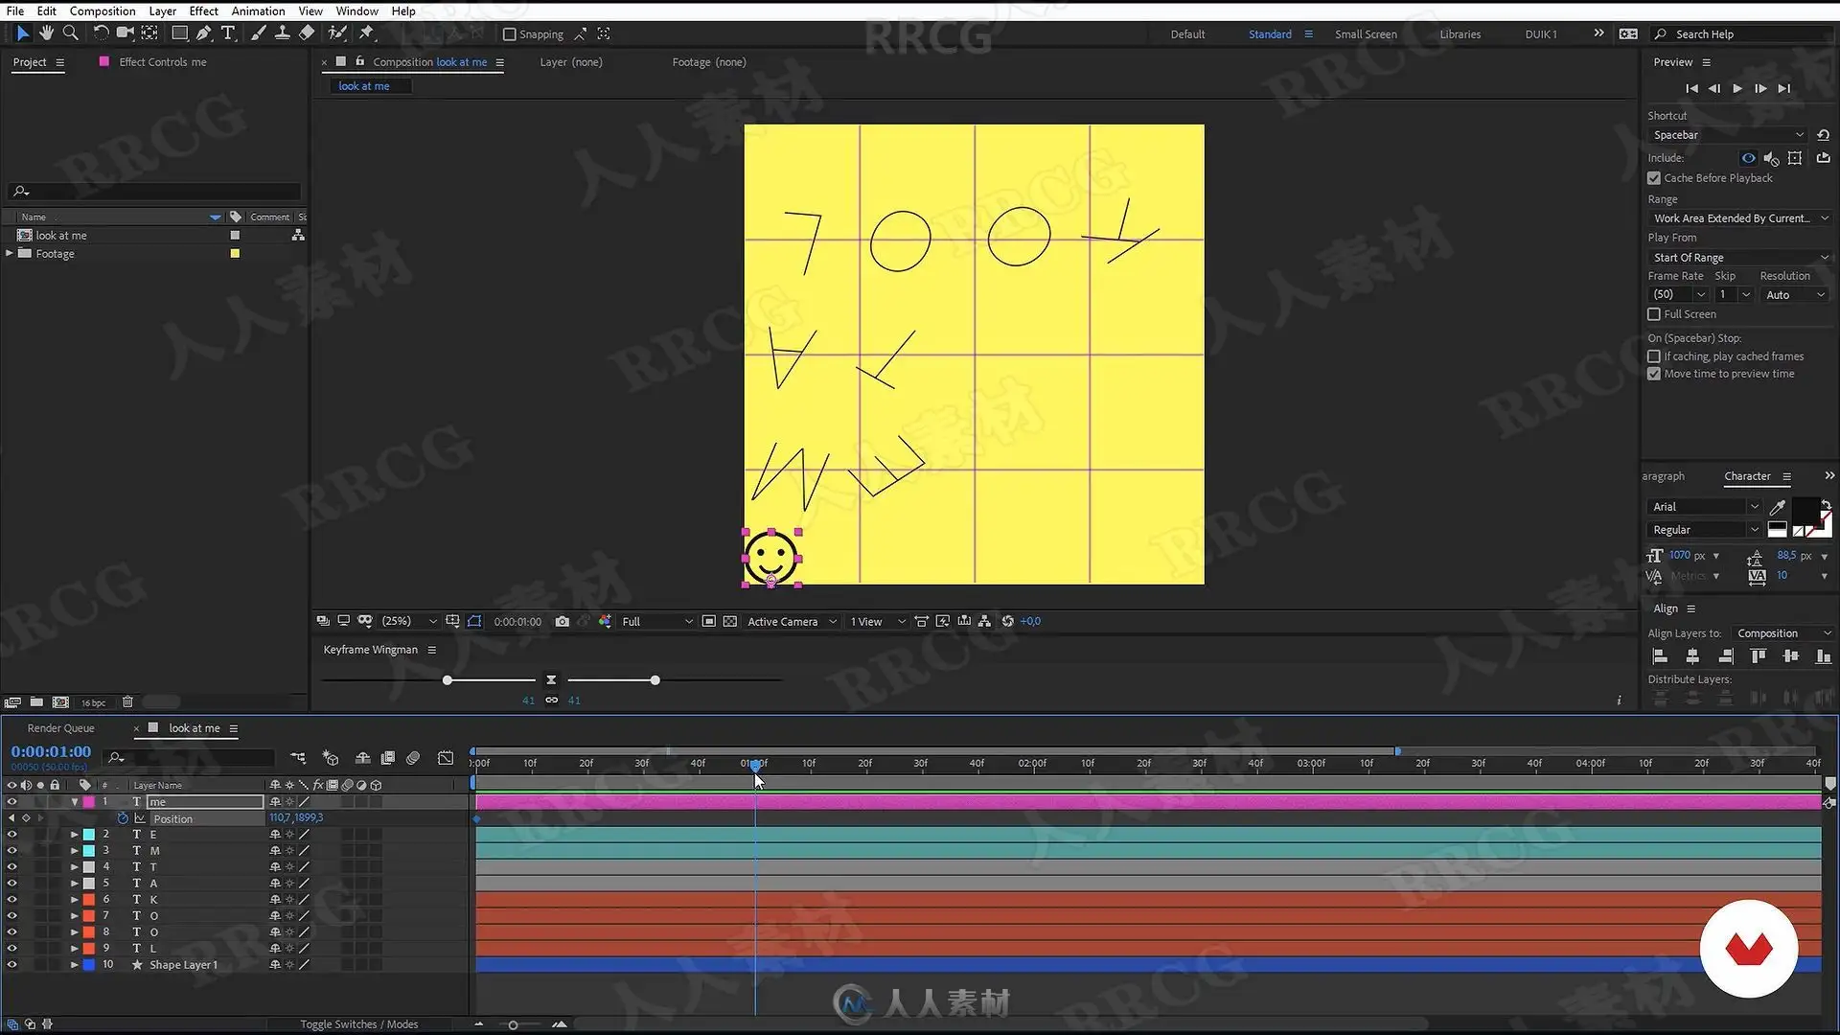
Task: Expand the Footage folder
Action: click(10, 254)
